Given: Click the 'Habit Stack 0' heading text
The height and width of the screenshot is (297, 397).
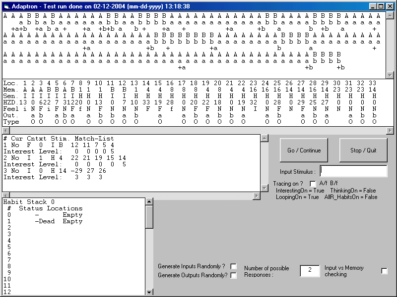Looking at the screenshot, I should [29, 202].
